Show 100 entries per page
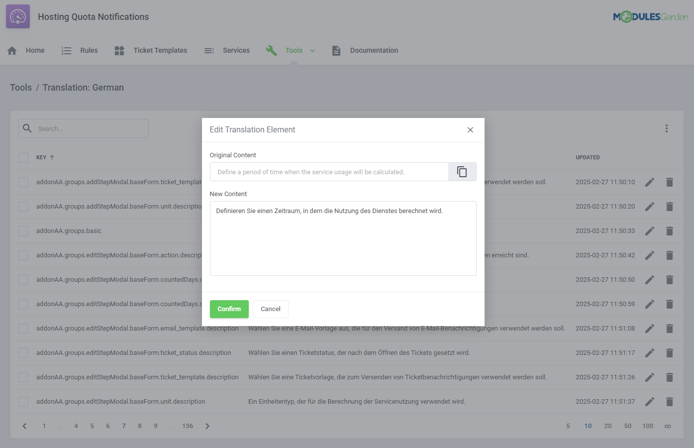 point(647,426)
